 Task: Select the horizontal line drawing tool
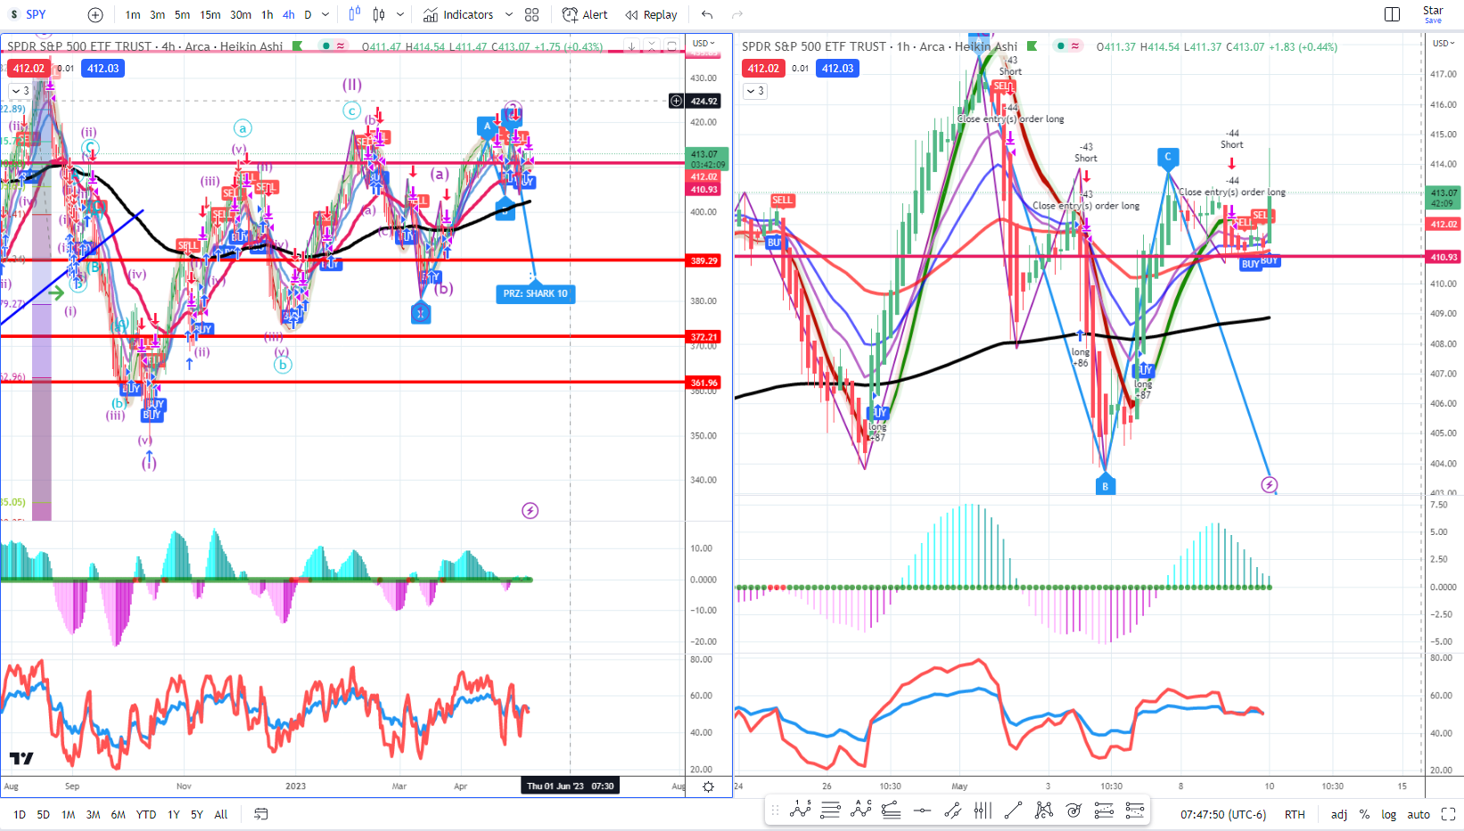(x=922, y=810)
